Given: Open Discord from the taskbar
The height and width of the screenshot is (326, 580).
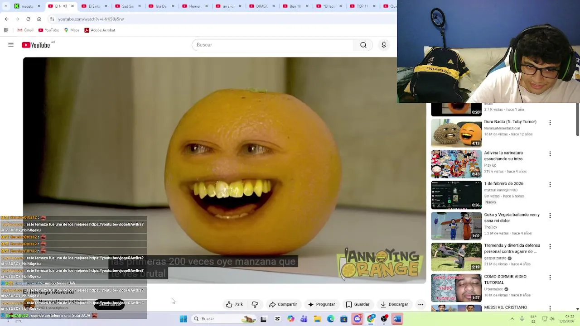Looking at the screenshot, I should [x=357, y=319].
